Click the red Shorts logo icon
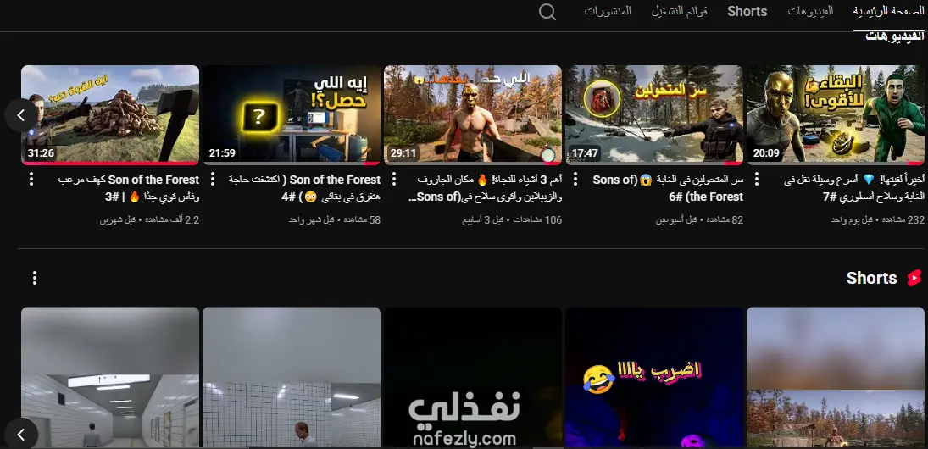This screenshot has width=928, height=449. coord(914,277)
